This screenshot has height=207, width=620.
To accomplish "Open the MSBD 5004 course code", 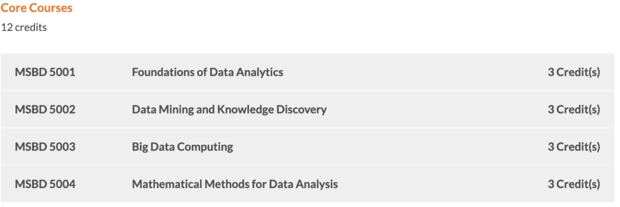I will tap(45, 184).
